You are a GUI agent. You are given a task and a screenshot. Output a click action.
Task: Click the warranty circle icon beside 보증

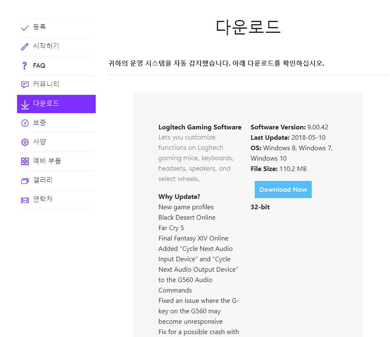tap(25, 123)
